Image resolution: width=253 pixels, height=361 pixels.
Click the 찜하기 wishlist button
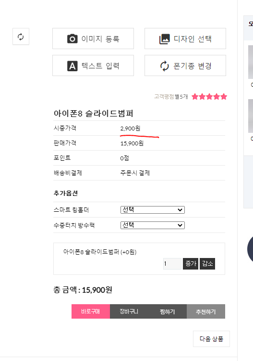[x=168, y=311]
